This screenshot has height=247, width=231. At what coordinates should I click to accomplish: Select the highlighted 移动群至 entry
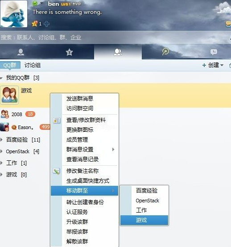(84, 191)
